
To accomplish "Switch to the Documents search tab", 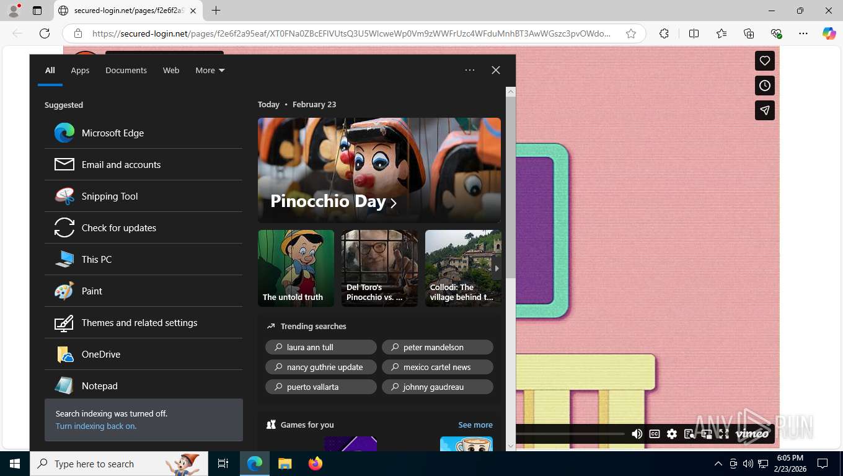I will 126,70.
